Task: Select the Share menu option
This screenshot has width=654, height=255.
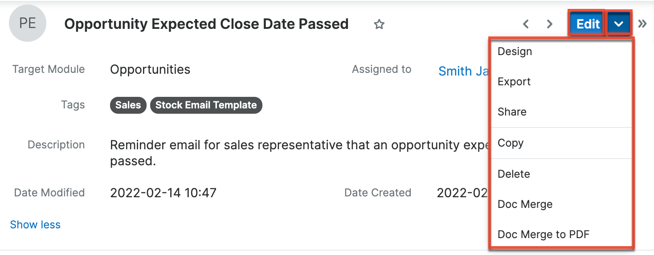Action: [512, 112]
